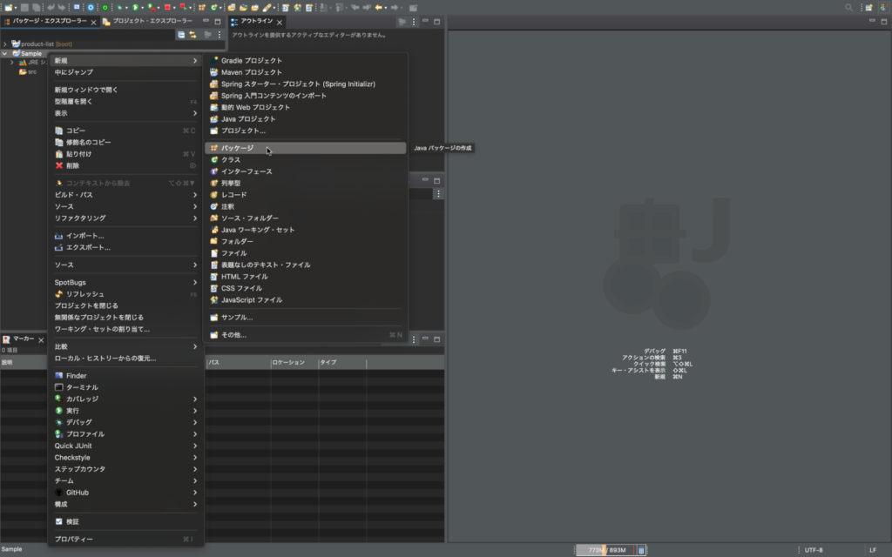Screen dimensions: 892x557
Task: Click その他... in the New submenu
Action: click(x=233, y=335)
